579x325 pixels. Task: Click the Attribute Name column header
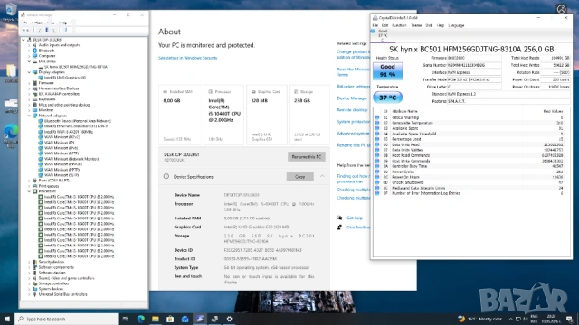(404, 111)
